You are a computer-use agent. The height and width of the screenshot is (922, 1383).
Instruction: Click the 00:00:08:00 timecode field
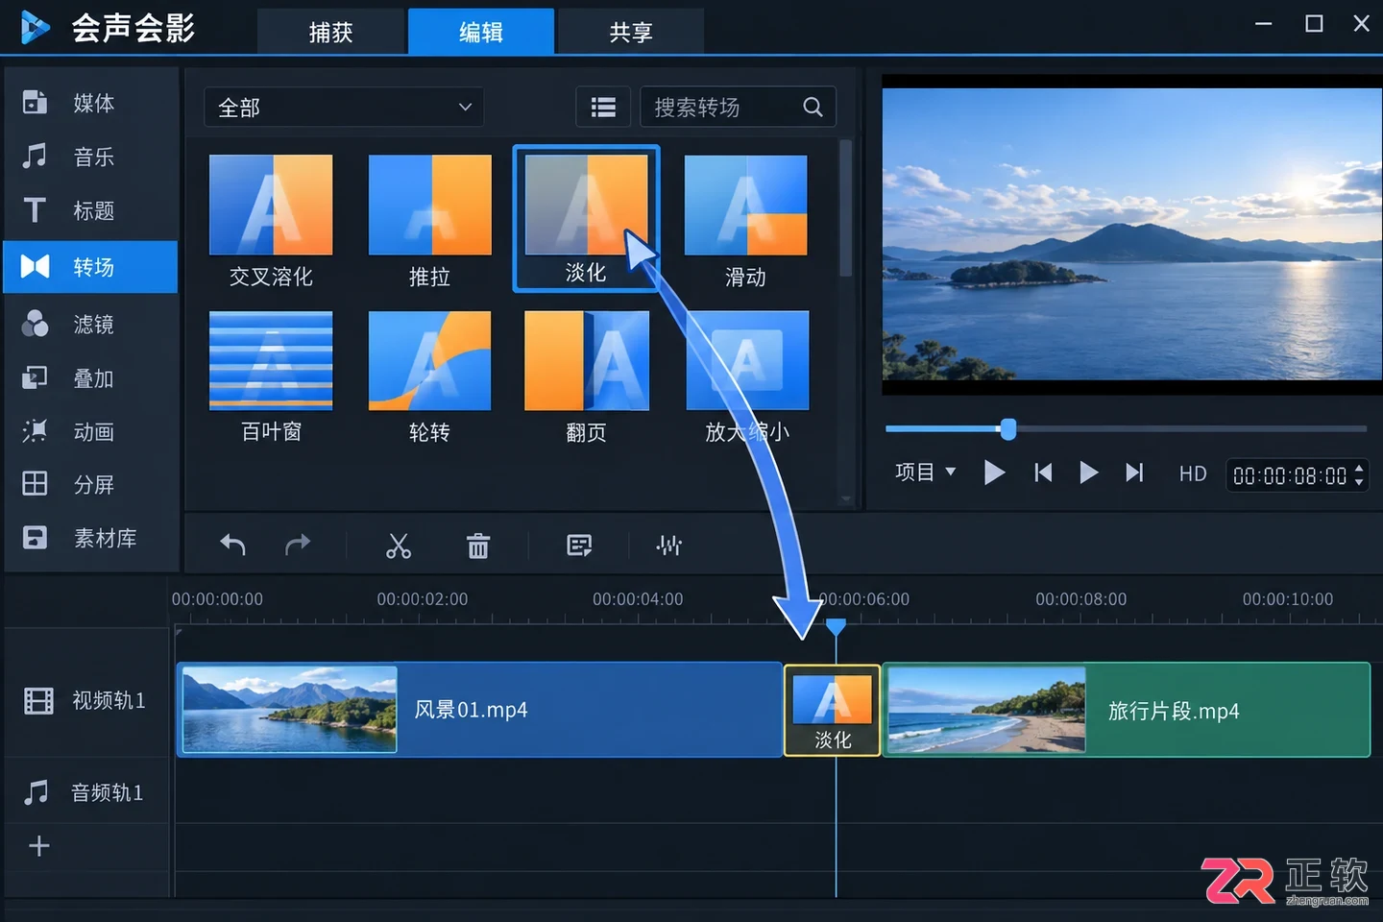click(x=1290, y=475)
